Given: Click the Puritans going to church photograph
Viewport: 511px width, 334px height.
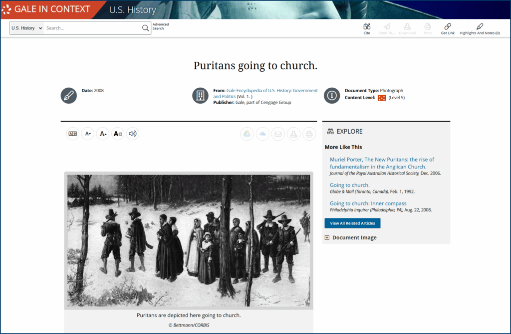Looking at the screenshot, I should tap(189, 240).
